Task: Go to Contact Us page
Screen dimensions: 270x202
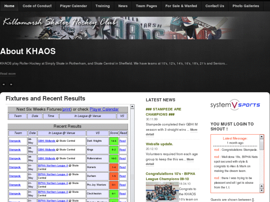Action: [215, 6]
